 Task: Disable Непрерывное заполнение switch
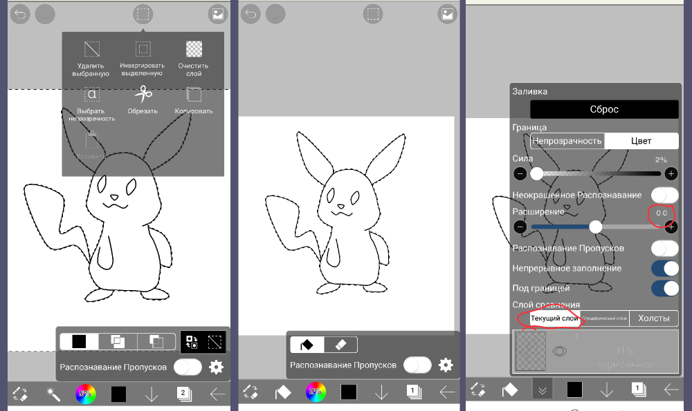click(664, 268)
